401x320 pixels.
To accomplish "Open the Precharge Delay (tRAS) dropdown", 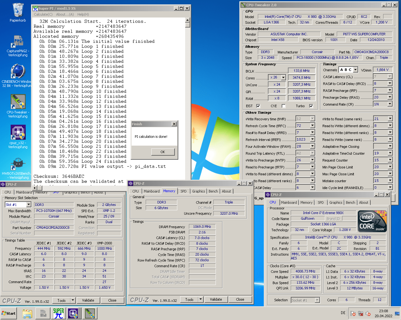I will (x=390, y=97).
